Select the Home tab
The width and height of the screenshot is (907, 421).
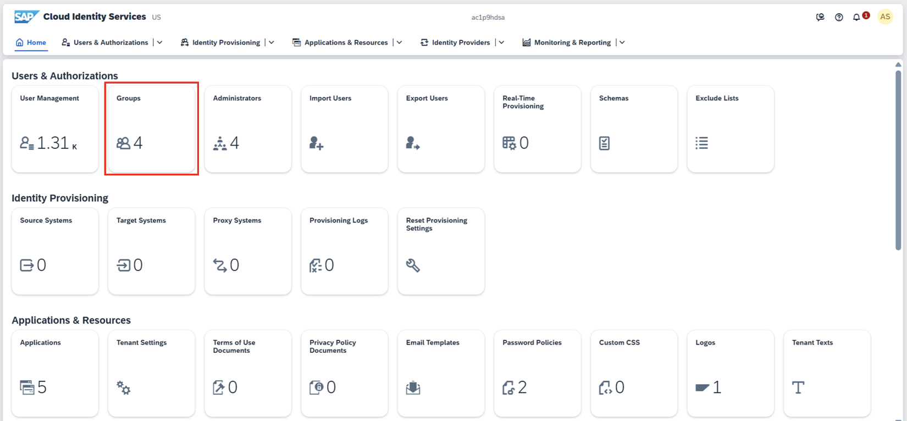[31, 42]
